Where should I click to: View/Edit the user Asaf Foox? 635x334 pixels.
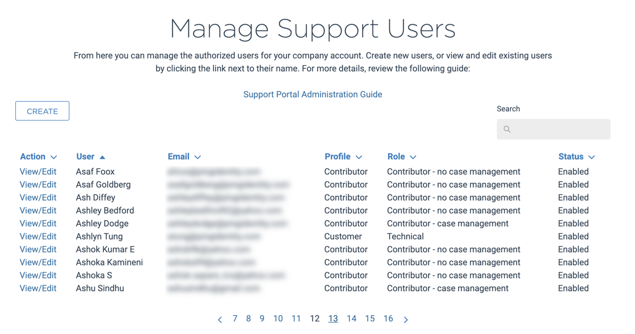(x=38, y=171)
